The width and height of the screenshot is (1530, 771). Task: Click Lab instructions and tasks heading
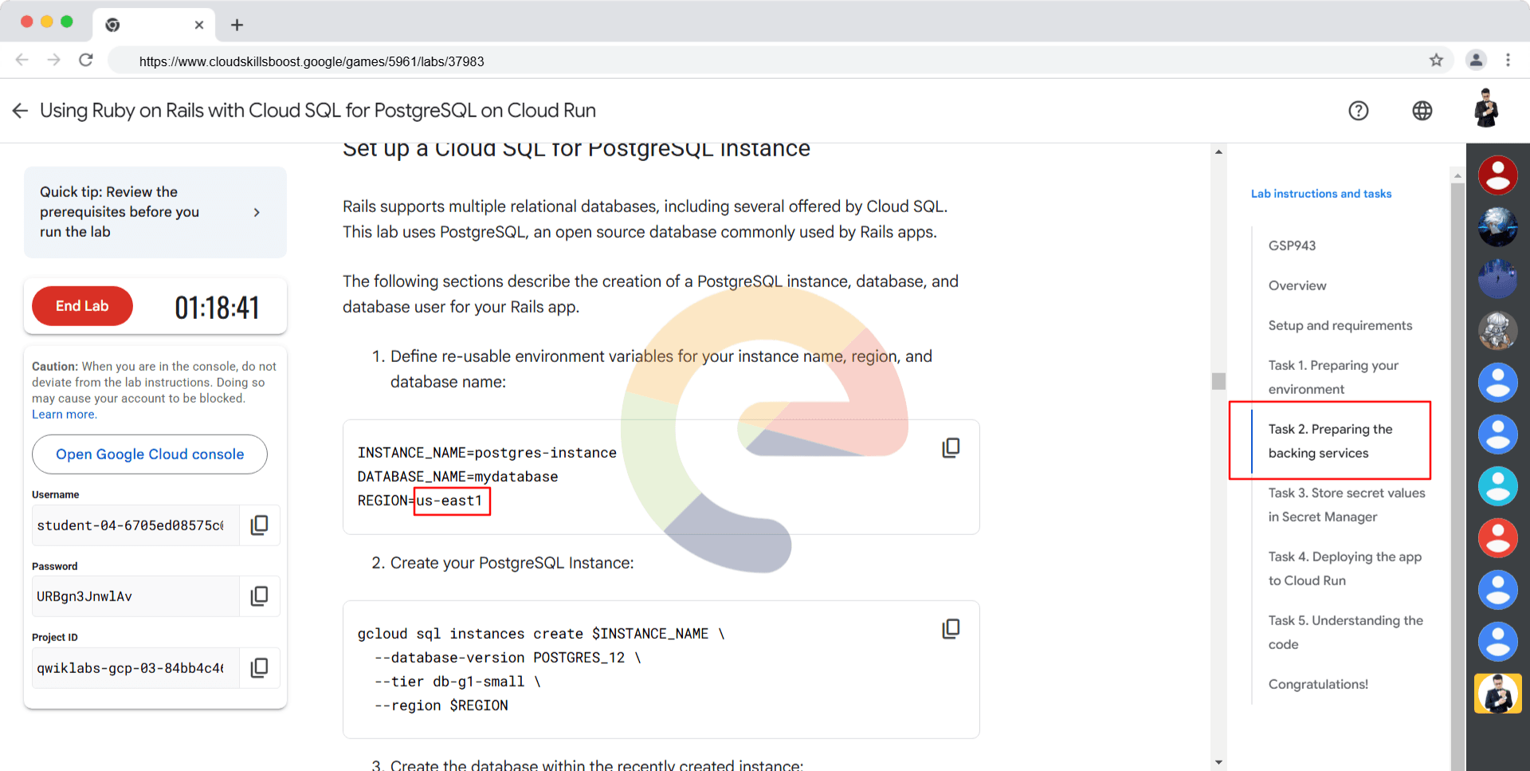coord(1321,194)
